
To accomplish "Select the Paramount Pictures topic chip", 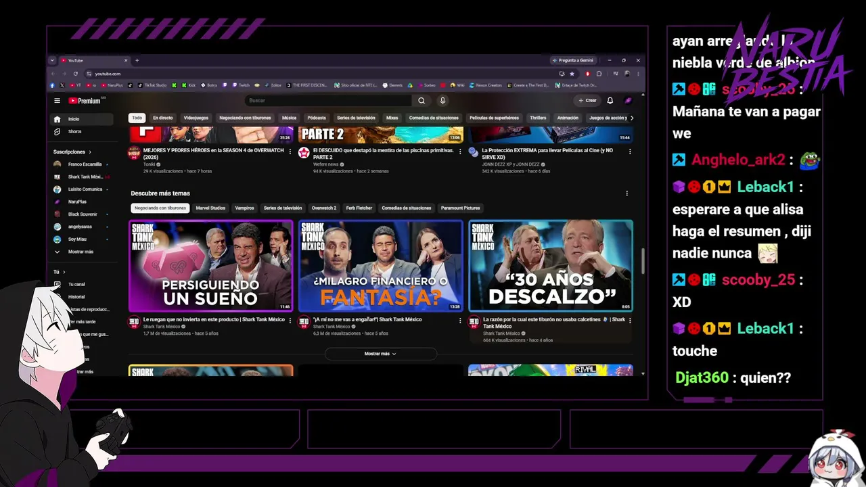I will [x=460, y=208].
